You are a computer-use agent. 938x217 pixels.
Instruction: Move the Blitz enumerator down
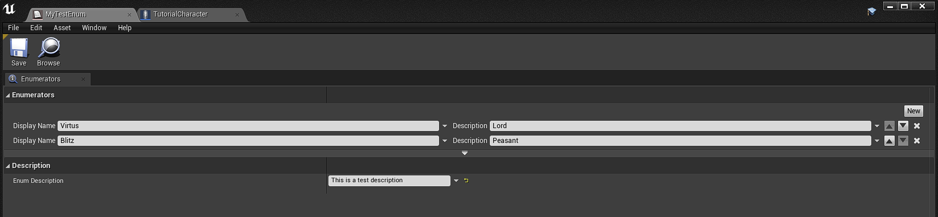903,141
